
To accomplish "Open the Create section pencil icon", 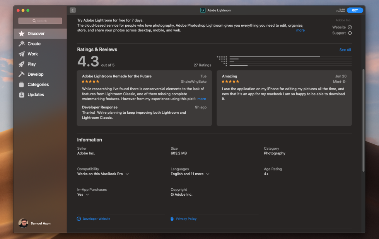I will pyautogui.click(x=22, y=44).
